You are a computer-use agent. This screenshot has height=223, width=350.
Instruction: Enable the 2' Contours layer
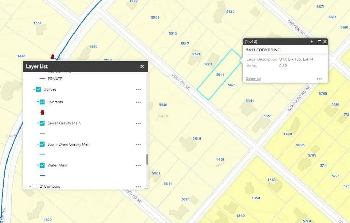[x=35, y=186]
